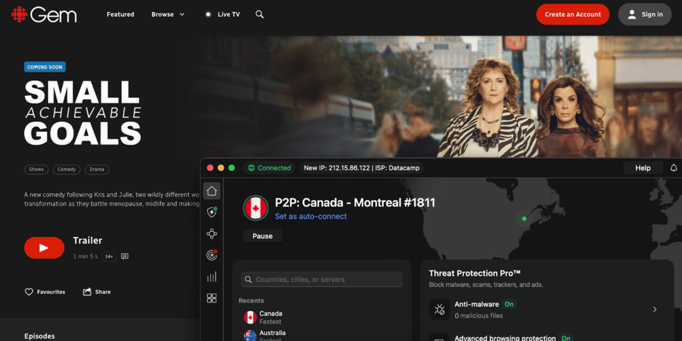Open the CBC Gem logo homepage
Image resolution: width=682 pixels, height=341 pixels.
(x=44, y=15)
